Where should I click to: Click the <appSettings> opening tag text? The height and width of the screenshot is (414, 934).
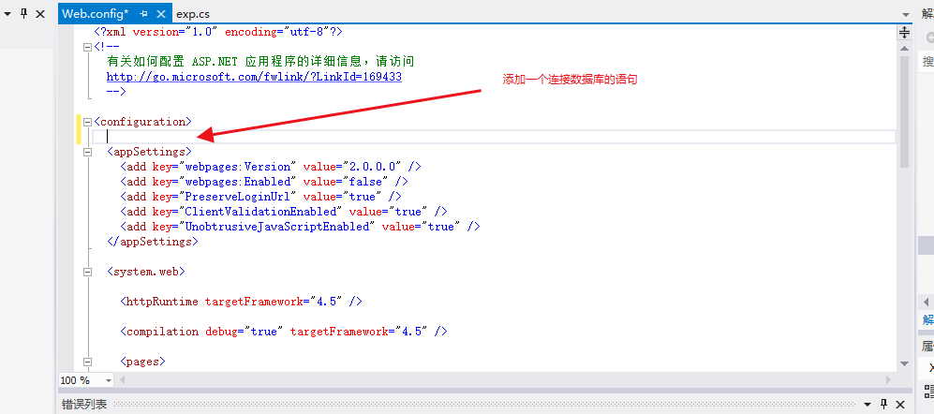pos(149,152)
